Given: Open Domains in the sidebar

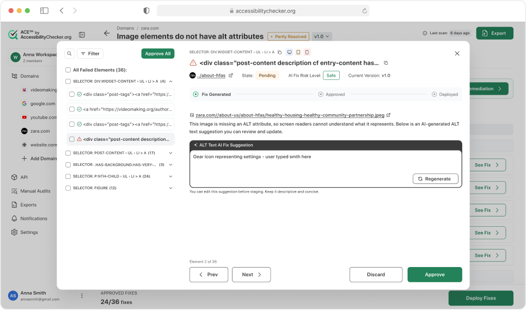Looking at the screenshot, I should [25, 76].
